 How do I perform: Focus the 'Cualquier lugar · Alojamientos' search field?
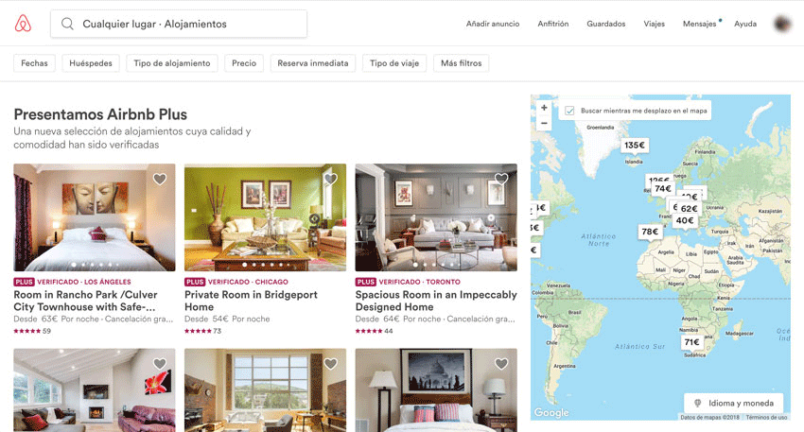tap(179, 24)
